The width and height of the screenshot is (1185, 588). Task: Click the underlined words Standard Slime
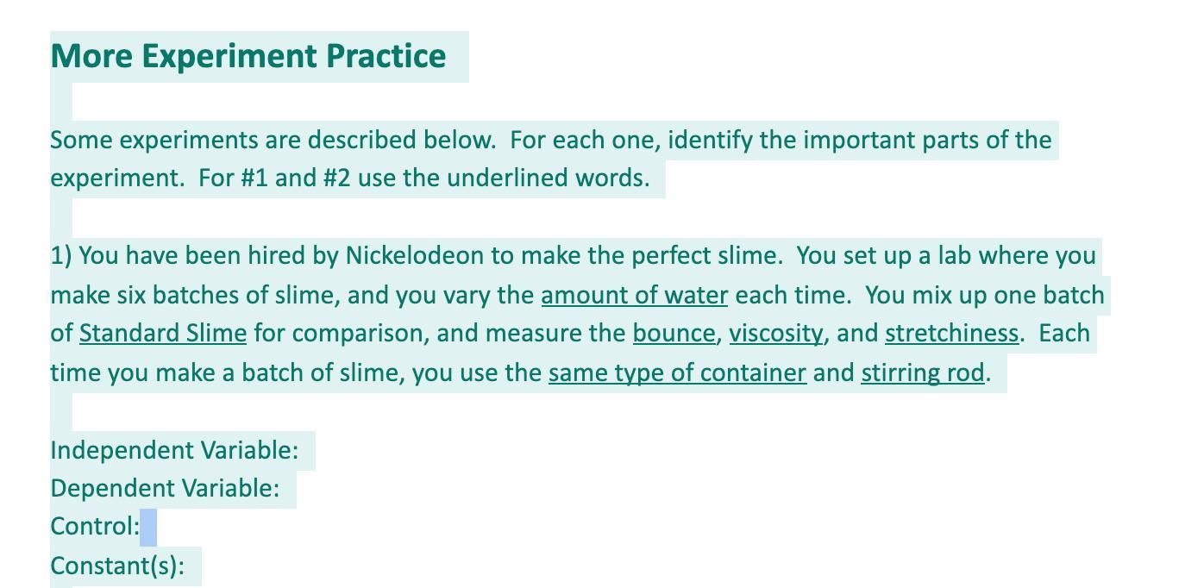coord(163,334)
